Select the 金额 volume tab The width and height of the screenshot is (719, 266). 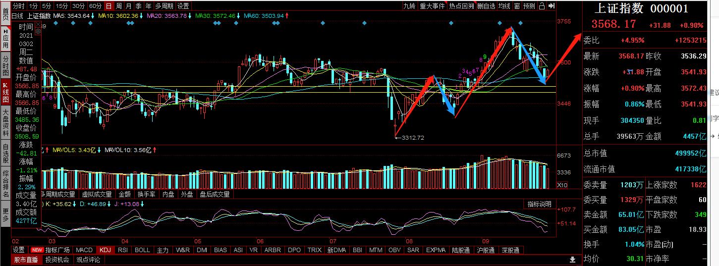pyautogui.click(x=124, y=194)
